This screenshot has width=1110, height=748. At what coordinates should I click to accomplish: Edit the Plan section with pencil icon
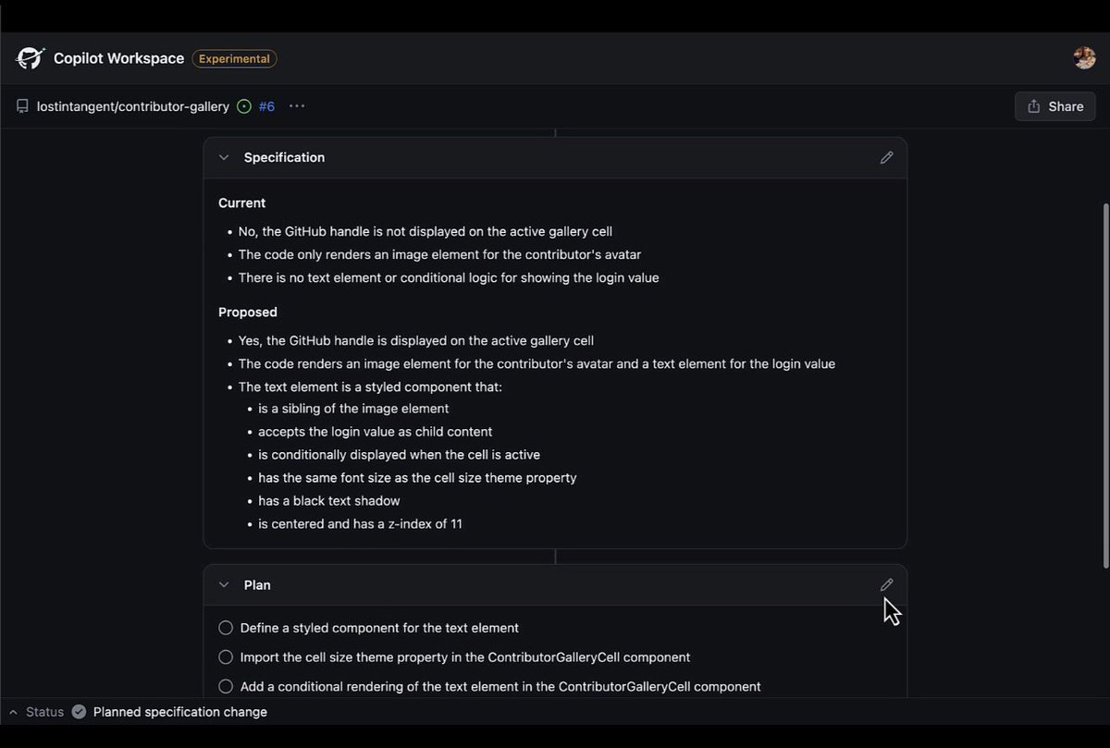886,585
